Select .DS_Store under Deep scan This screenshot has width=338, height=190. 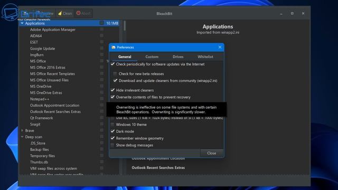pos(37,143)
